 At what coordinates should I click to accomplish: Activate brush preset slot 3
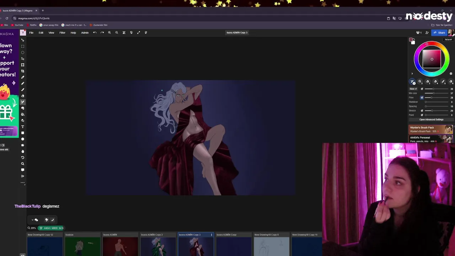(428, 82)
